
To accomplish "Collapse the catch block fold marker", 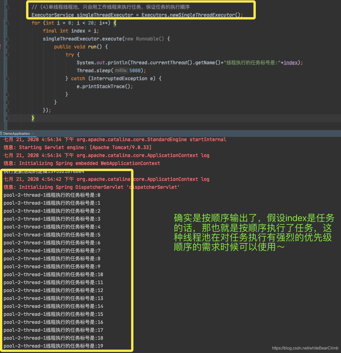I will coord(7,79).
